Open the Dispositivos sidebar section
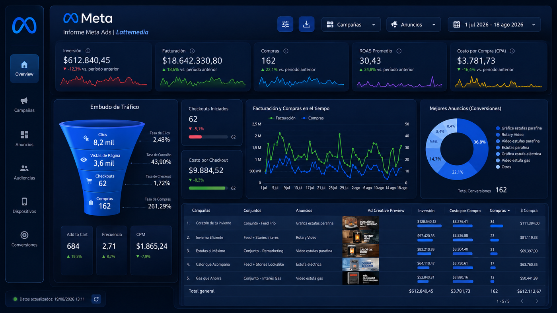 pyautogui.click(x=24, y=206)
